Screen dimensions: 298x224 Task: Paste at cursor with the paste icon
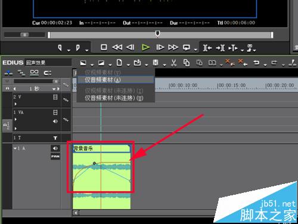click(199, 63)
